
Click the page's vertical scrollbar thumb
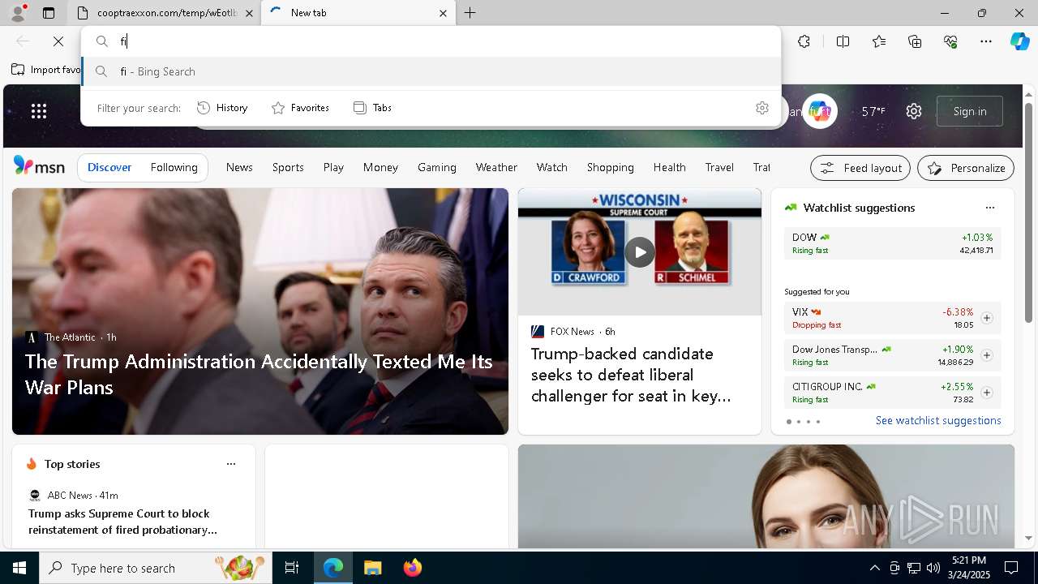[x=1028, y=213]
